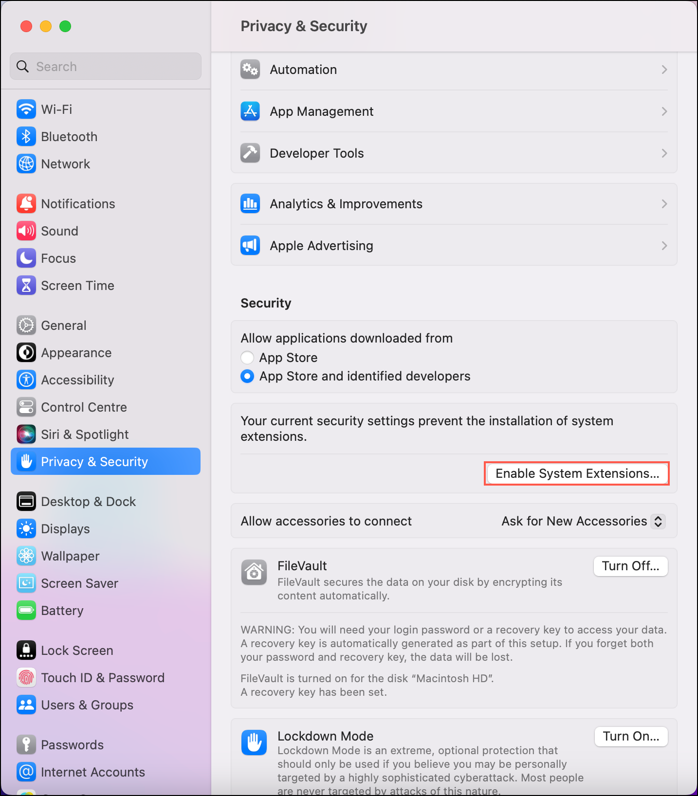Image resolution: width=698 pixels, height=796 pixels.
Task: Select the App Store radio button
Action: [x=247, y=358]
